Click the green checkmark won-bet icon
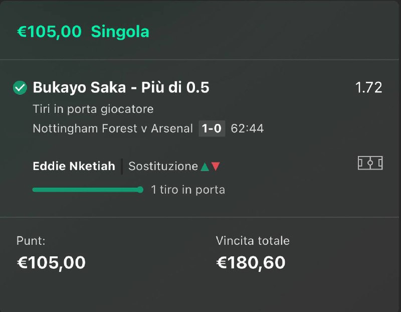 (x=20, y=88)
